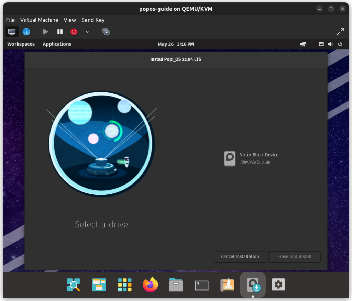Click the planetarium illustration image
This screenshot has width=352, height=301.
101,144
